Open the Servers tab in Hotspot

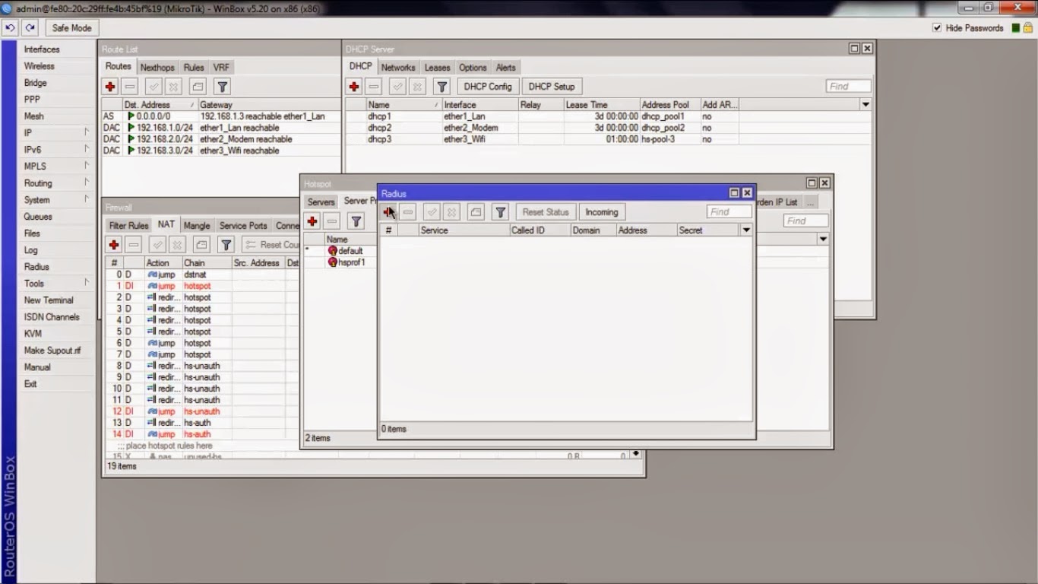[321, 202]
